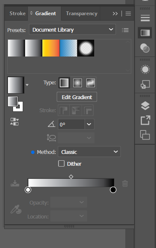The width and height of the screenshot is (156, 248).
Task: Open the Gradient panel icon in dock
Action: point(145,33)
